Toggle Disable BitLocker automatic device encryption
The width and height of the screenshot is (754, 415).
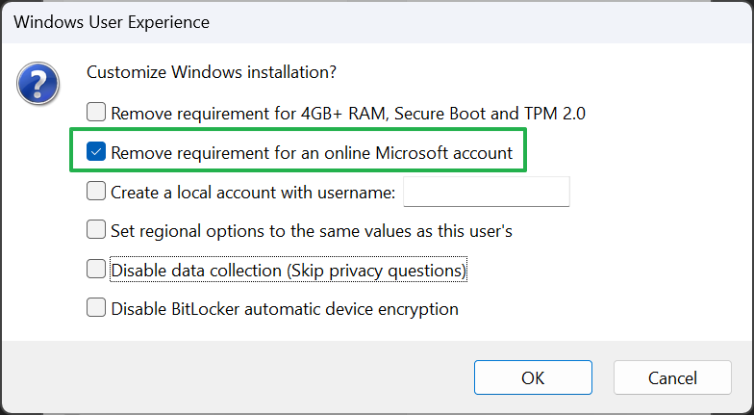[96, 309]
